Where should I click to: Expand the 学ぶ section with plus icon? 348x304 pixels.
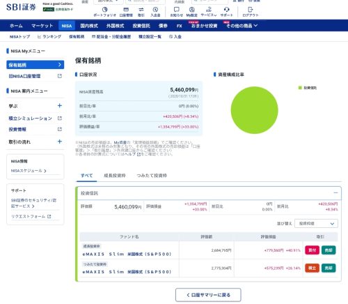tap(60, 106)
